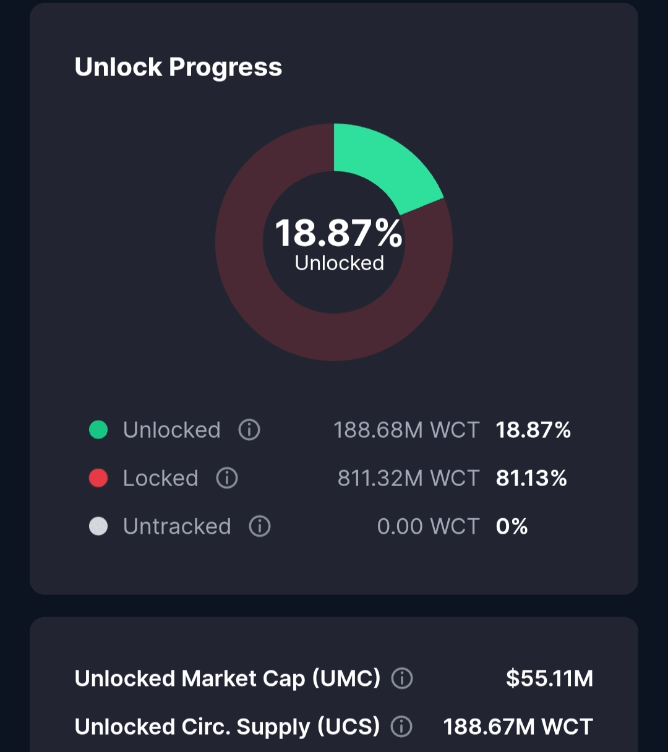Select the white Untracked legend dot
Screen dimensions: 668x752
click(x=98, y=526)
